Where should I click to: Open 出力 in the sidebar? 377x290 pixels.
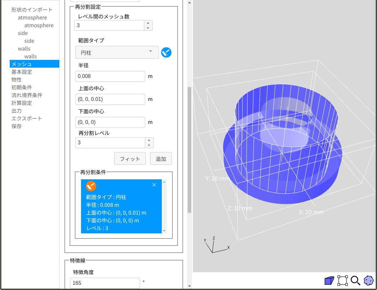click(17, 111)
